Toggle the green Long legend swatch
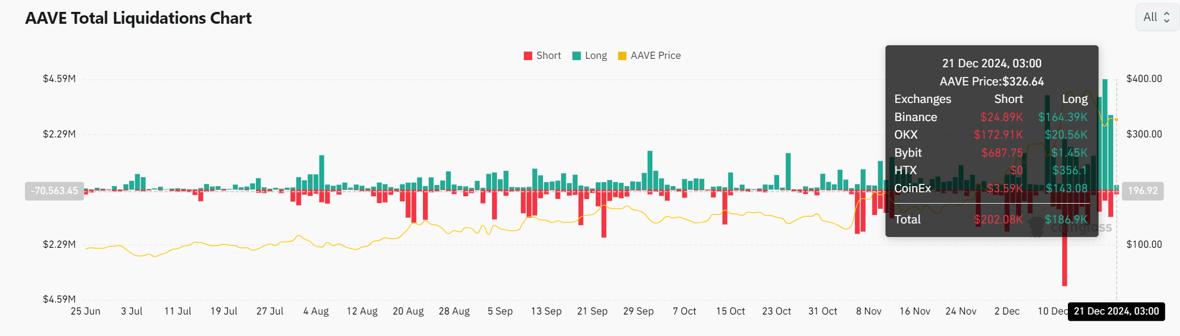Viewport: 1180px width, 336px height. (x=576, y=56)
